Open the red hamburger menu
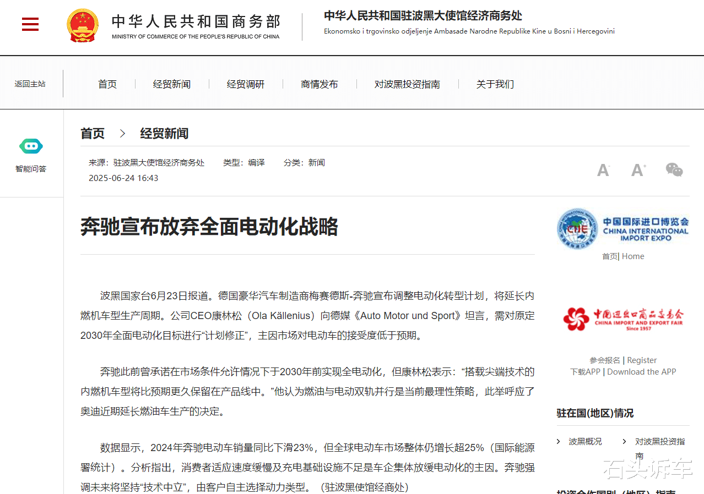The width and height of the screenshot is (704, 494). (x=30, y=24)
